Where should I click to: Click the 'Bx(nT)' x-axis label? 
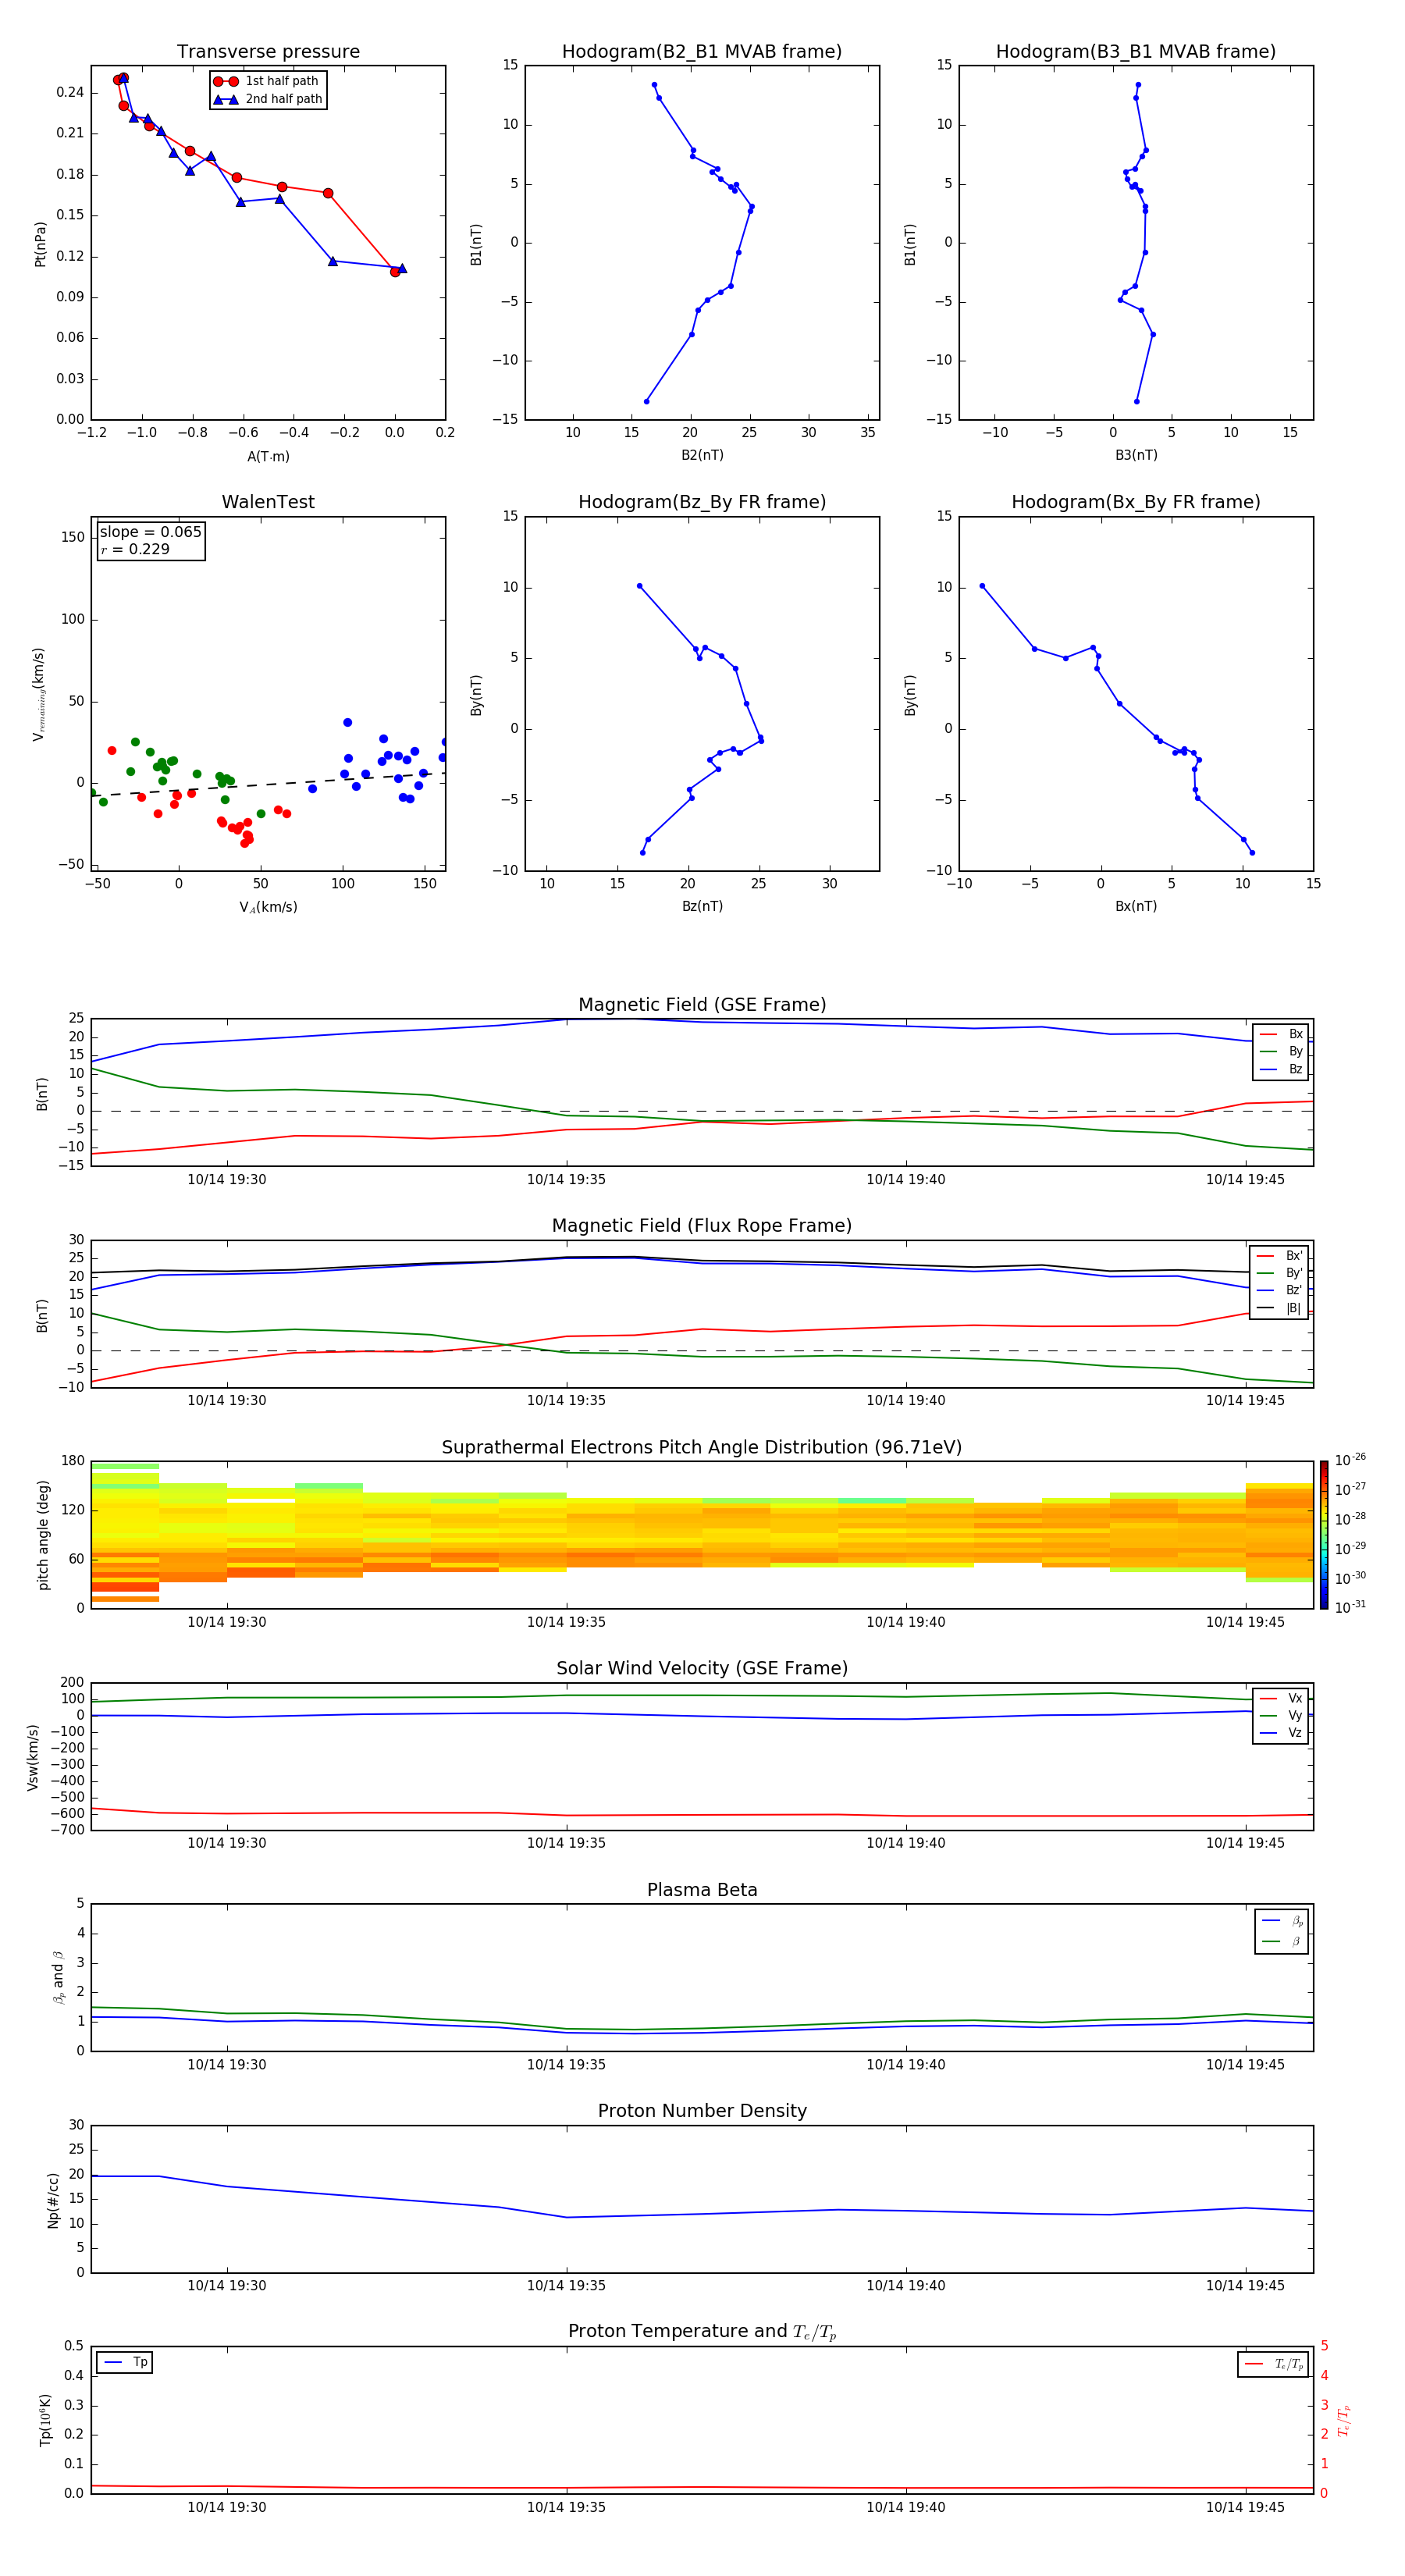(1136, 906)
